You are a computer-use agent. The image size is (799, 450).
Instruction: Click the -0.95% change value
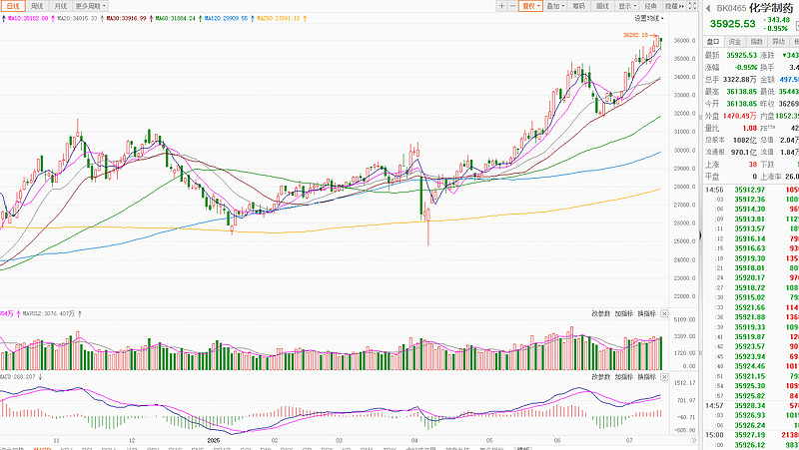[777, 29]
